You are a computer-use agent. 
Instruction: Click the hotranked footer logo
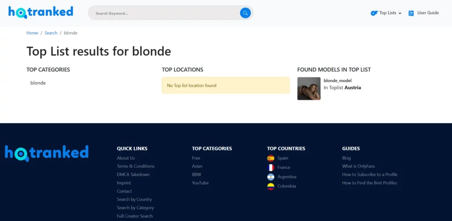[47, 153]
